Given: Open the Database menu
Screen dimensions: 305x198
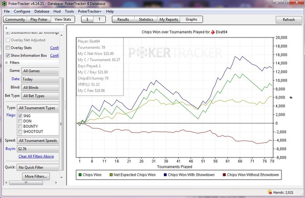Looking at the screenshot, I should pos(42,11).
